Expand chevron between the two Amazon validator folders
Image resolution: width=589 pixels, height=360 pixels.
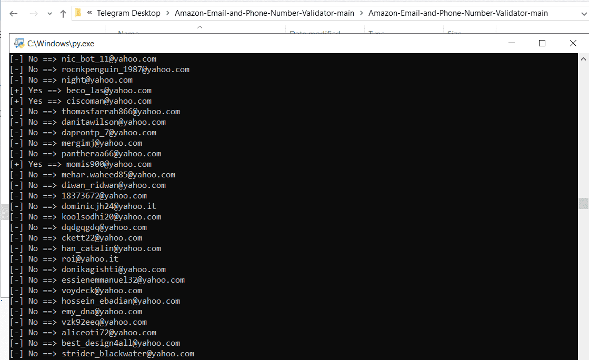click(362, 13)
